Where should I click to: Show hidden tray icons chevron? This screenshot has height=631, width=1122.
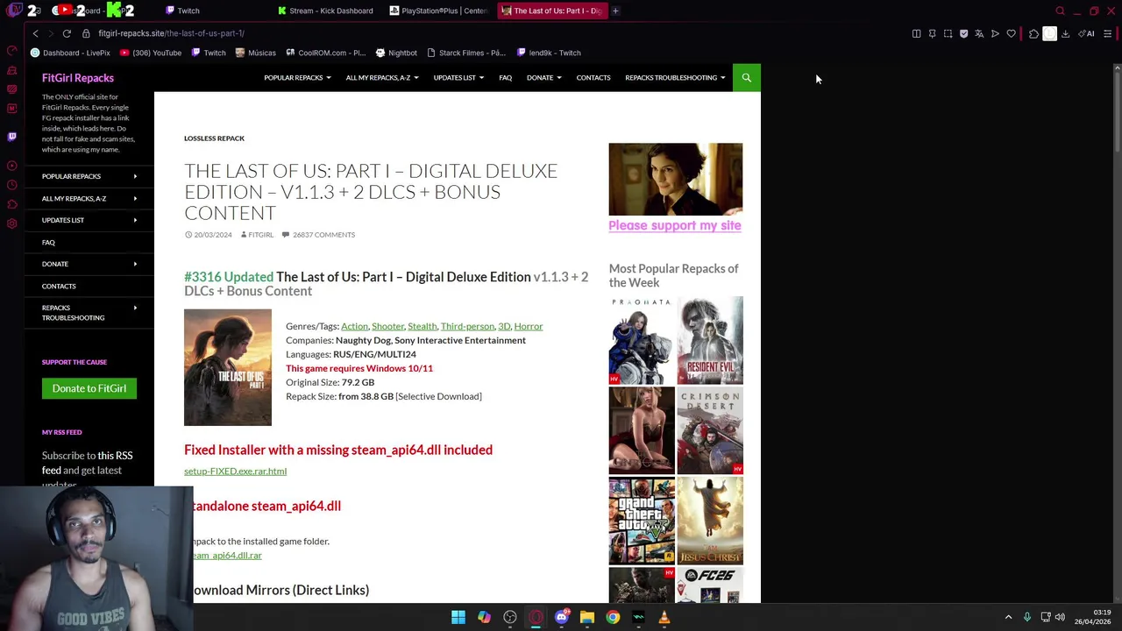coord(1008,617)
